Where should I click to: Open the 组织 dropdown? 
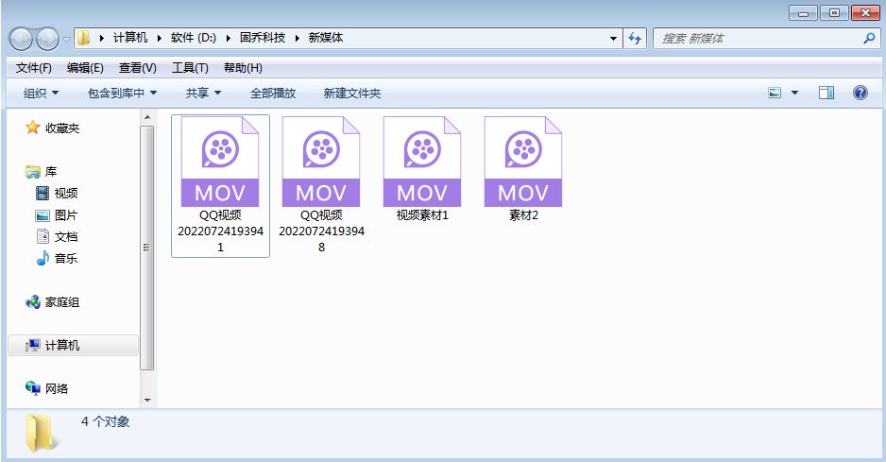(41, 93)
